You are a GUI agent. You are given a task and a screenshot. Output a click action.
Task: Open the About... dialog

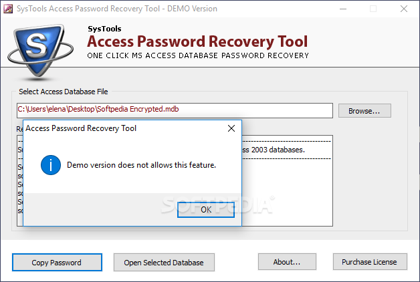(287, 262)
